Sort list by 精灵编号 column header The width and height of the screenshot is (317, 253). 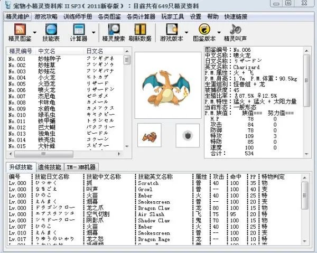click(21, 51)
